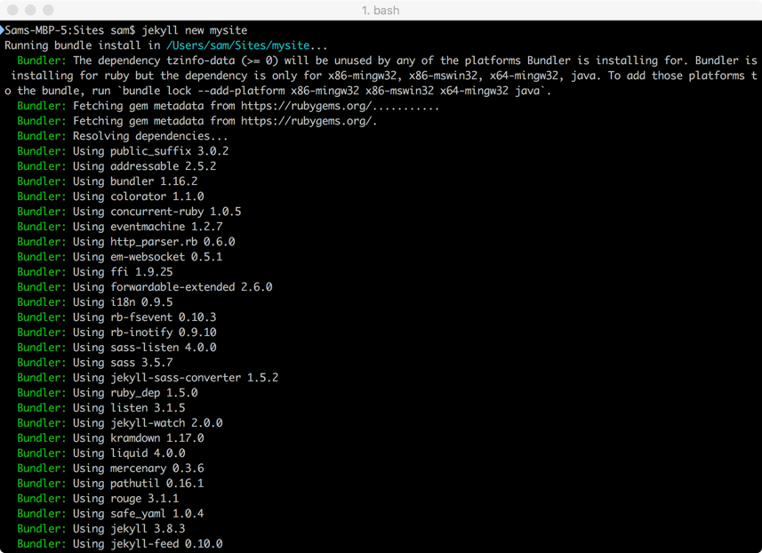
Task: Click the window minimize button
Action: (30, 10)
